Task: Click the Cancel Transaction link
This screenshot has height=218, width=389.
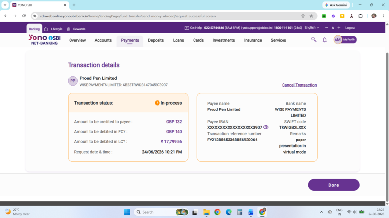Action: click(299, 85)
